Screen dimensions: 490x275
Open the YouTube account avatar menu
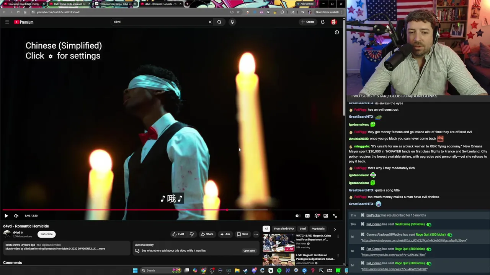(x=334, y=22)
